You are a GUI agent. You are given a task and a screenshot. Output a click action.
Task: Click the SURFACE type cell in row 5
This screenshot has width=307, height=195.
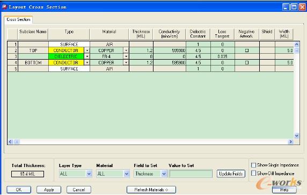(x=69, y=69)
